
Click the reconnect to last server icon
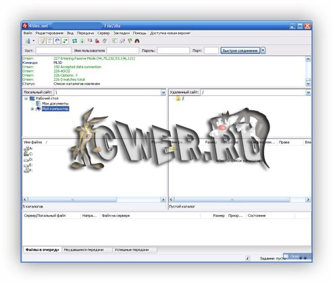point(105,40)
